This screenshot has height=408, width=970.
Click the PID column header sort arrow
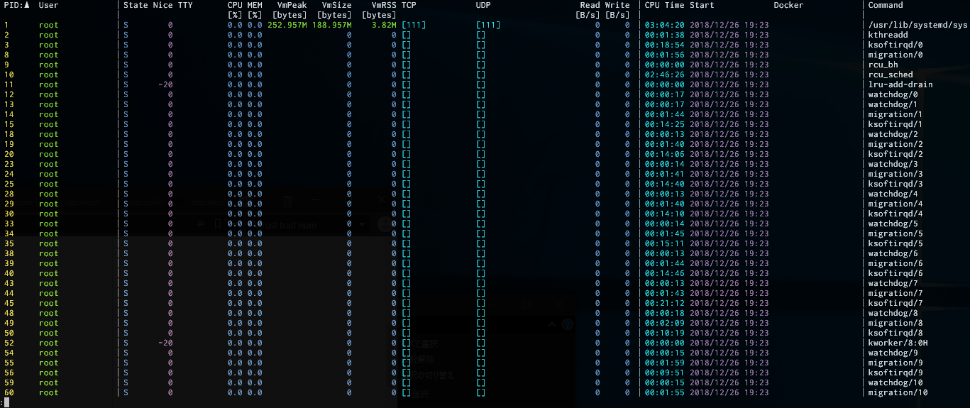27,6
